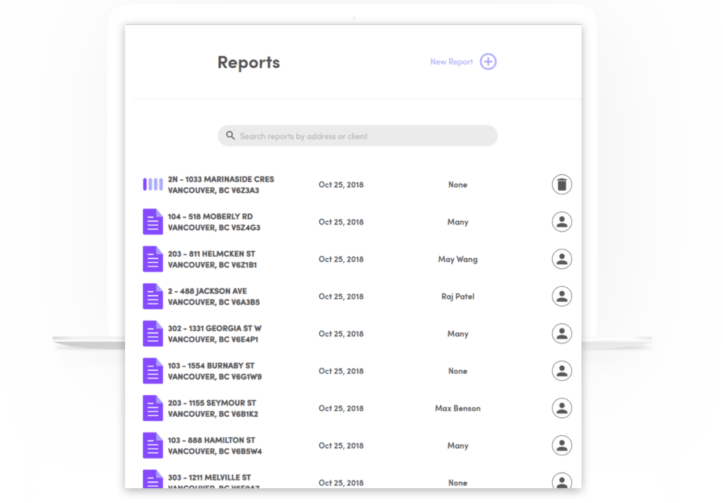Click the Reports heading
The width and height of the screenshot is (723, 503).
pos(248,62)
